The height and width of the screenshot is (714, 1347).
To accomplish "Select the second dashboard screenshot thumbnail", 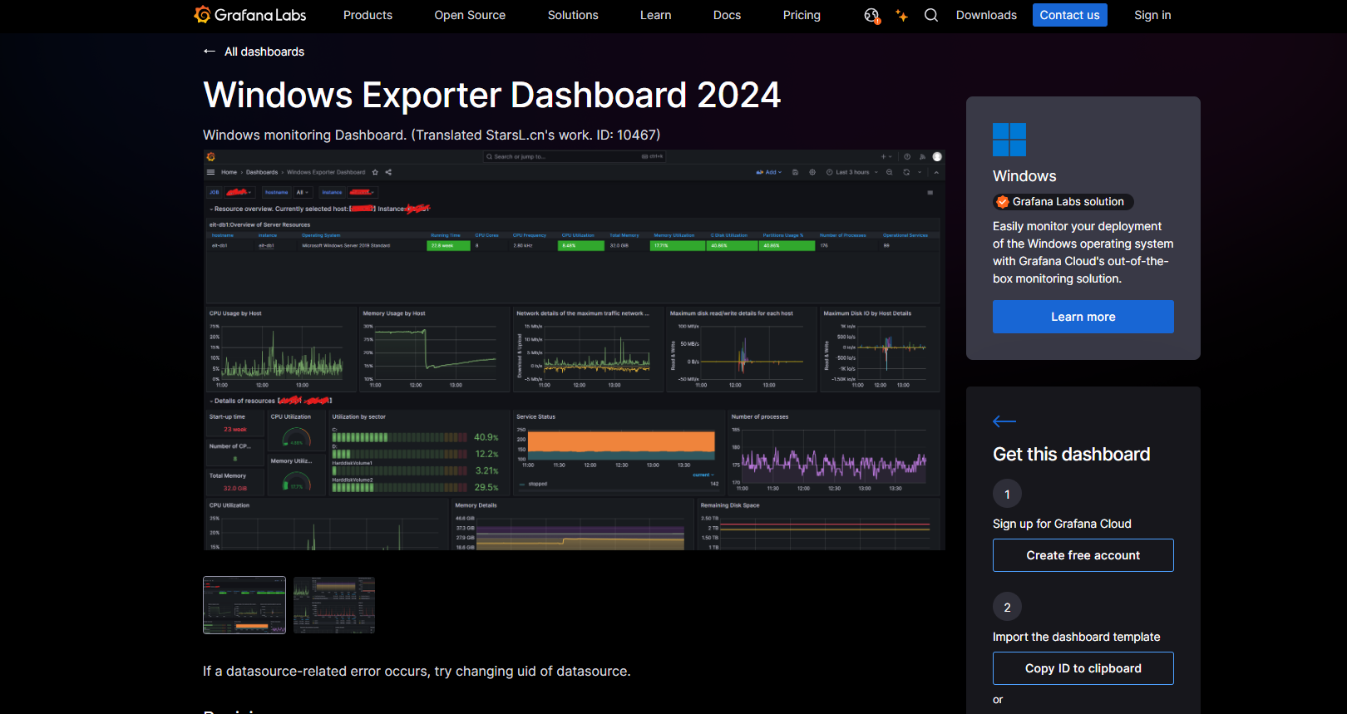I will tap(334, 605).
